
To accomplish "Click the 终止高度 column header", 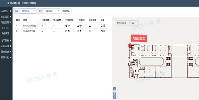I will click(57, 20).
